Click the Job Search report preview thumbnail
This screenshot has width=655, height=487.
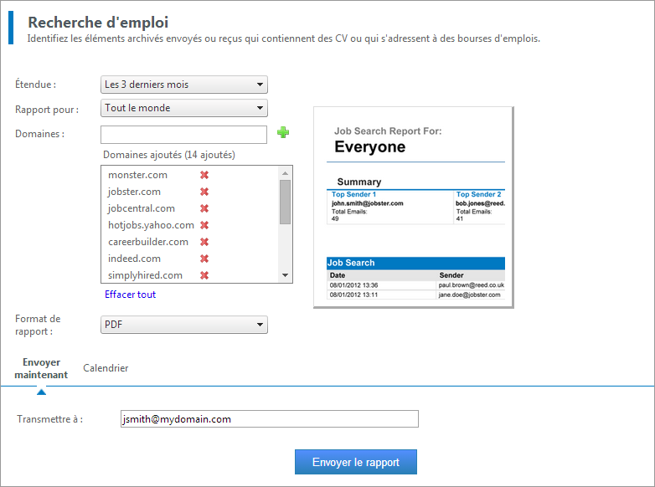coord(414,208)
